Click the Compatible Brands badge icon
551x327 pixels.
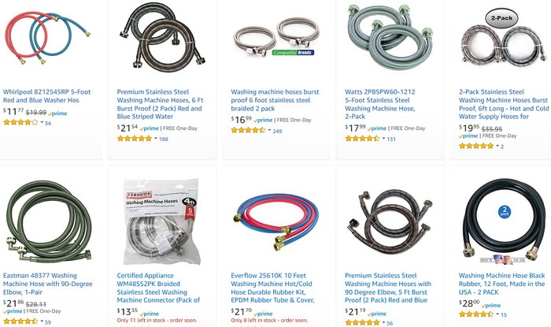[x=293, y=52]
